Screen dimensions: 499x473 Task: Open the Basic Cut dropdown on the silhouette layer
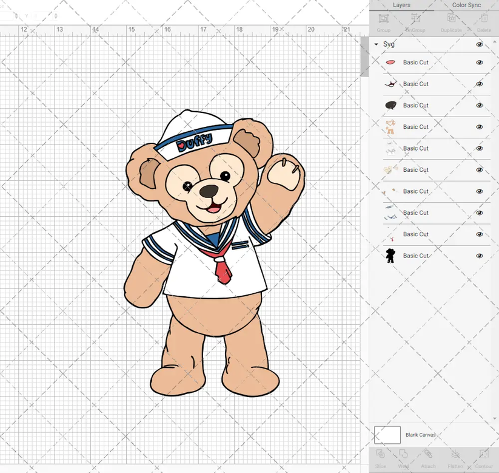tap(416, 255)
